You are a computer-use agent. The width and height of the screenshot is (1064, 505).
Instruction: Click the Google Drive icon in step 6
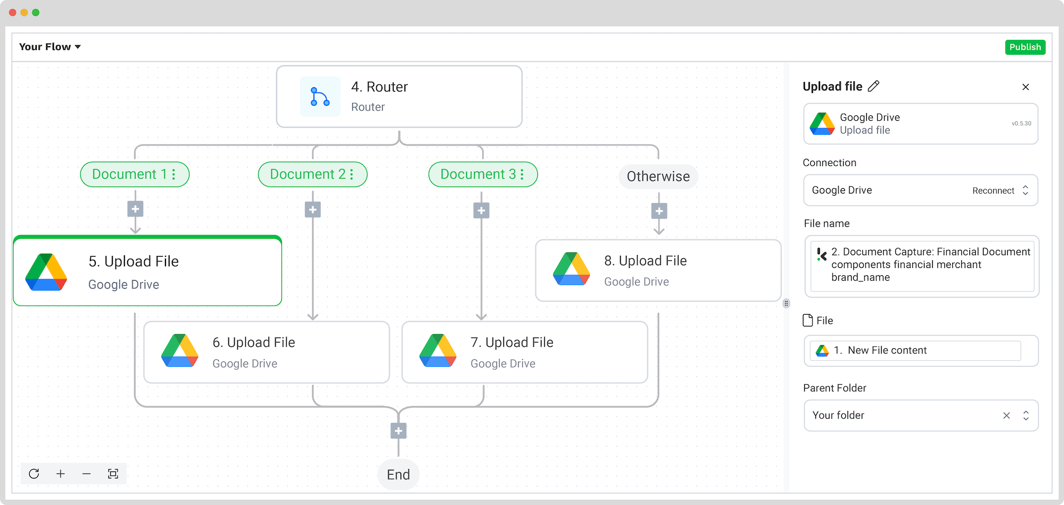[x=180, y=351]
